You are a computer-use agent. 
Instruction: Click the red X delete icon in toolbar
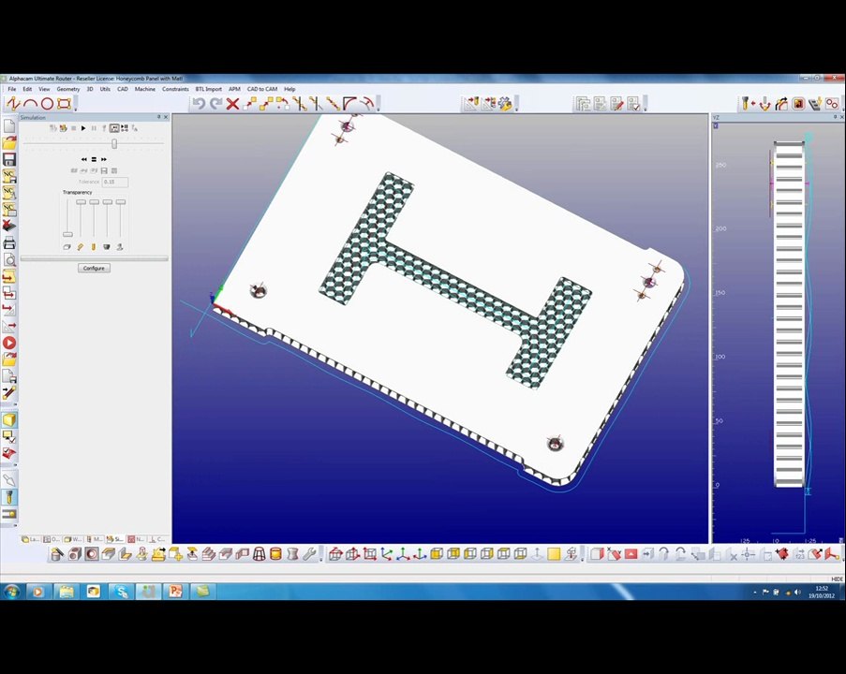(x=232, y=104)
